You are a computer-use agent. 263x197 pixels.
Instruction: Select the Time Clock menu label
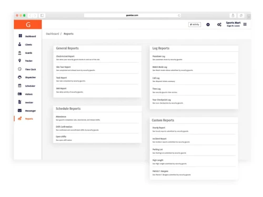(x=31, y=69)
